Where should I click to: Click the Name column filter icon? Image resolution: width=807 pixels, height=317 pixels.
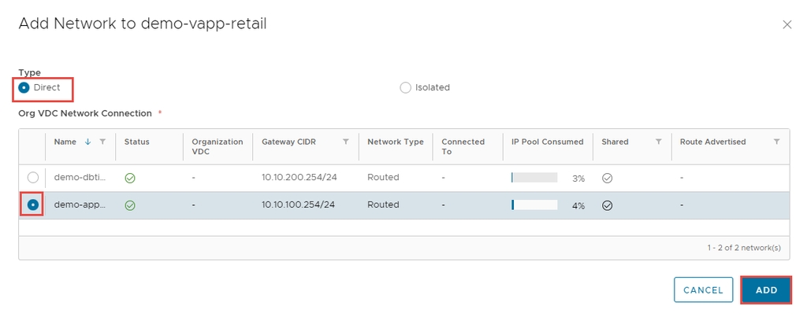coord(102,142)
